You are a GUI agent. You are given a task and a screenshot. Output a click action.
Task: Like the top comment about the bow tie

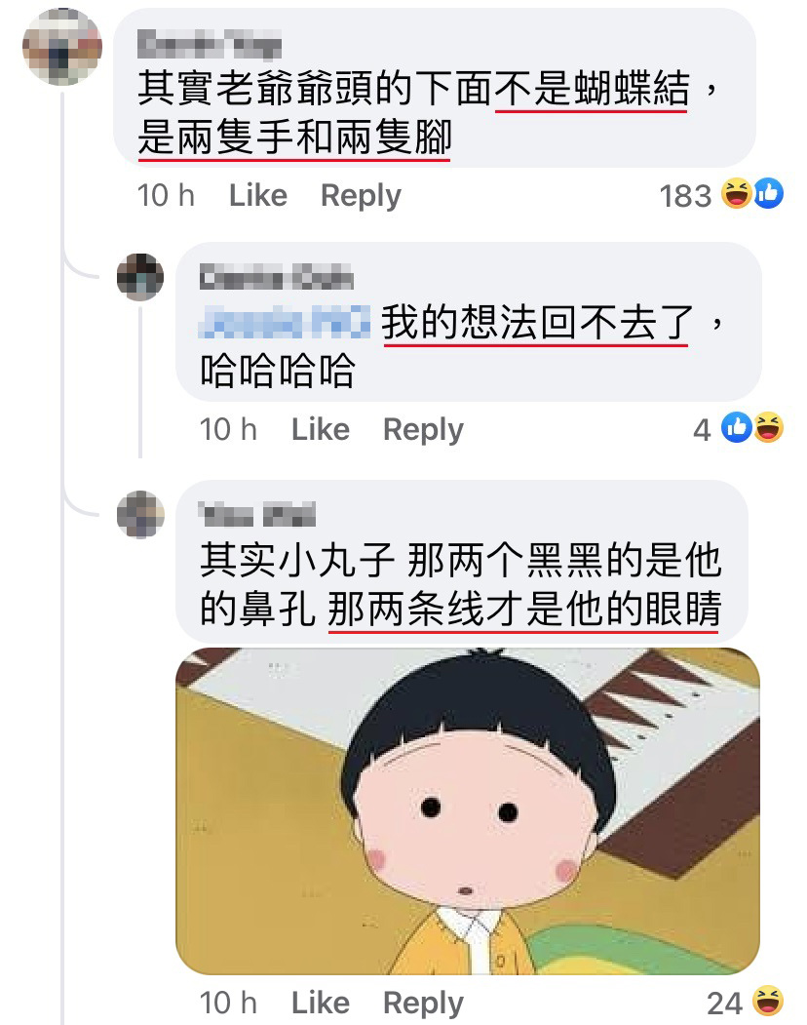[258, 195]
